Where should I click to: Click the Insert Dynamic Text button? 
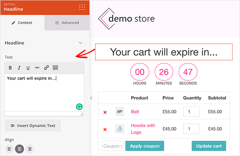[x=33, y=126]
